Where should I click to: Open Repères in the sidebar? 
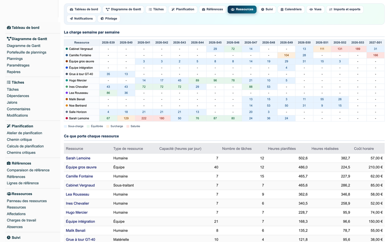(14, 72)
